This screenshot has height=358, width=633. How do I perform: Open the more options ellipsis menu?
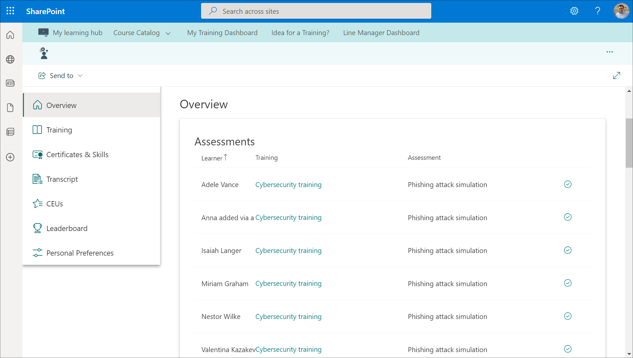(609, 52)
